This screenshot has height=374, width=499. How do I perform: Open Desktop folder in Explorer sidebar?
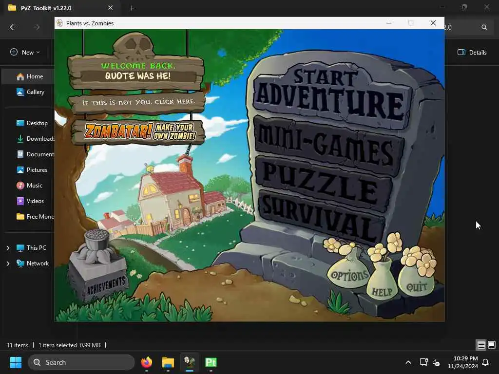tap(32, 123)
